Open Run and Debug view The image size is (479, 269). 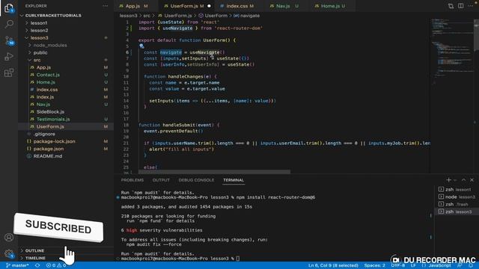9,57
